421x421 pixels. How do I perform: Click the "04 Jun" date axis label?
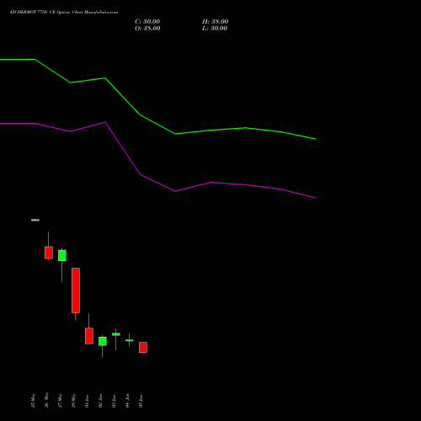(x=128, y=401)
